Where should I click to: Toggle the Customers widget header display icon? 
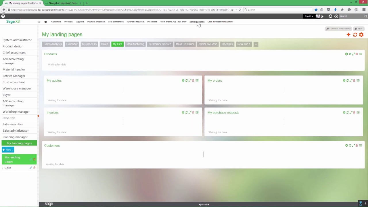point(361,145)
